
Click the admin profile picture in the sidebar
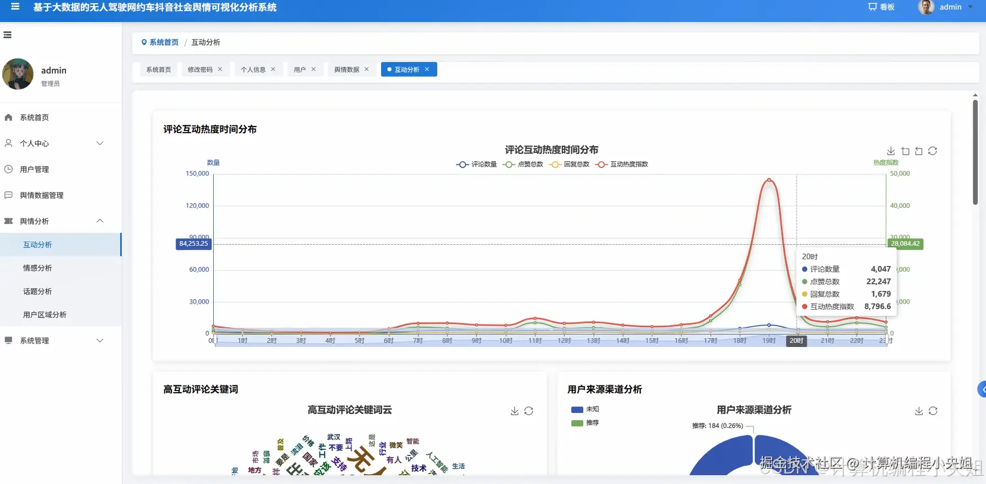click(18, 74)
